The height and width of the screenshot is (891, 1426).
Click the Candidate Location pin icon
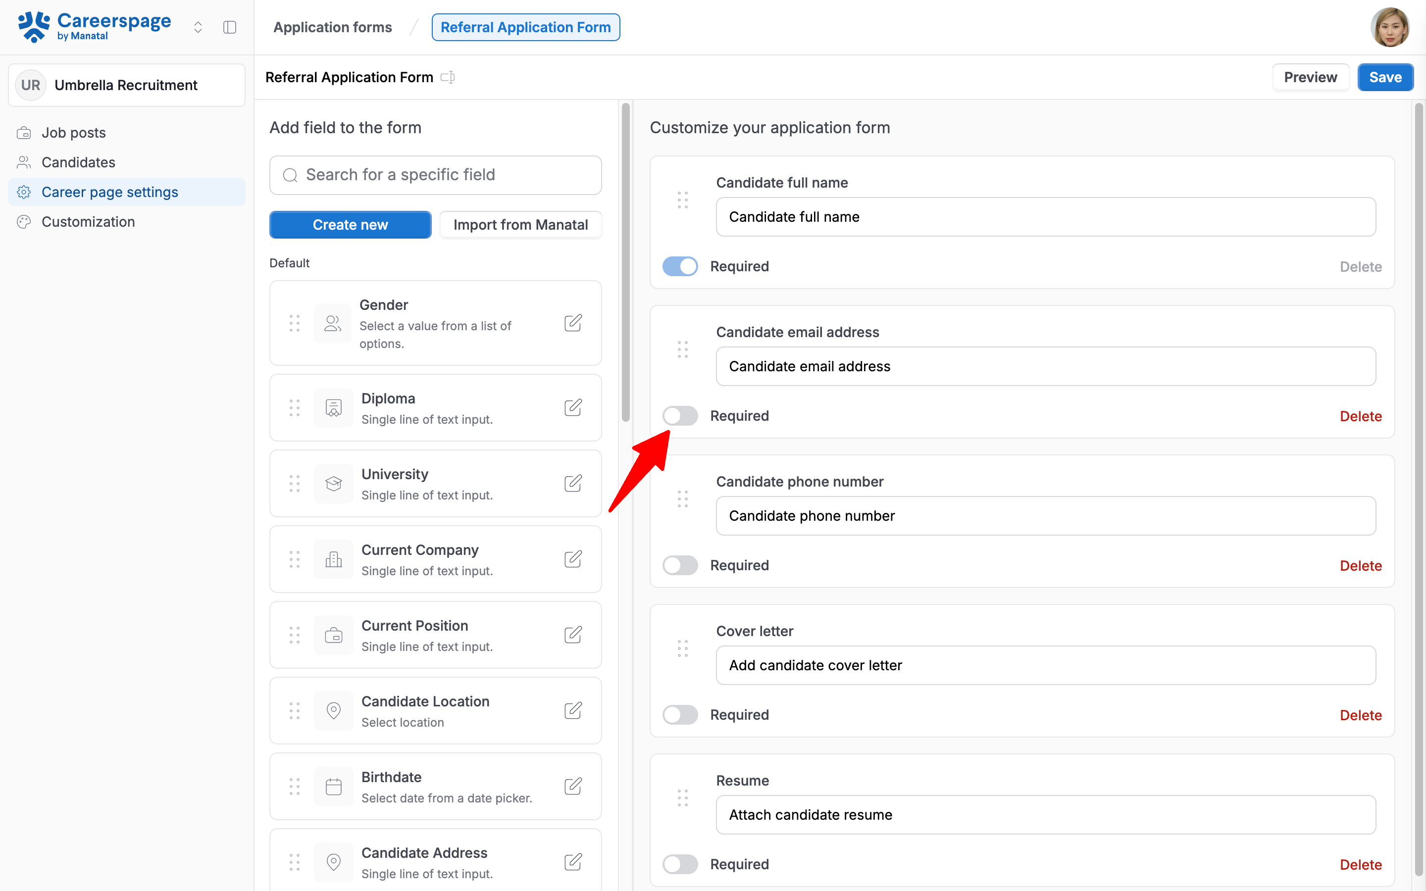334,711
